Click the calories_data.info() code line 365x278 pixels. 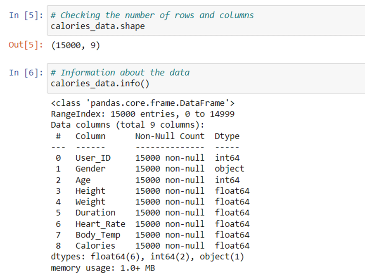click(x=100, y=83)
